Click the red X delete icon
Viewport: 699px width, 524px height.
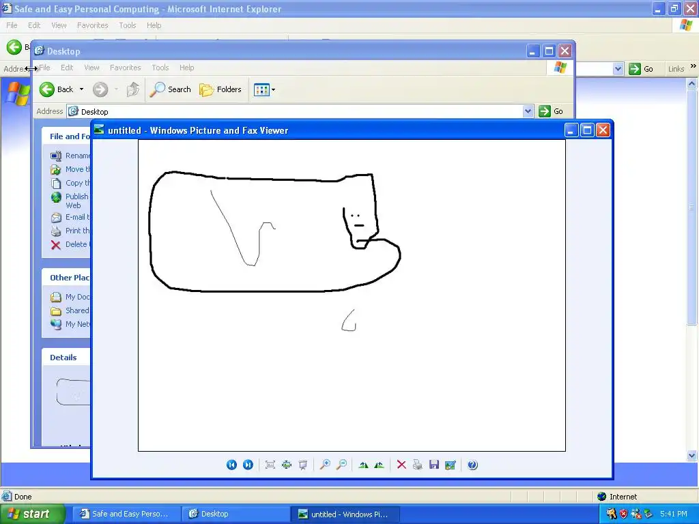tap(401, 465)
